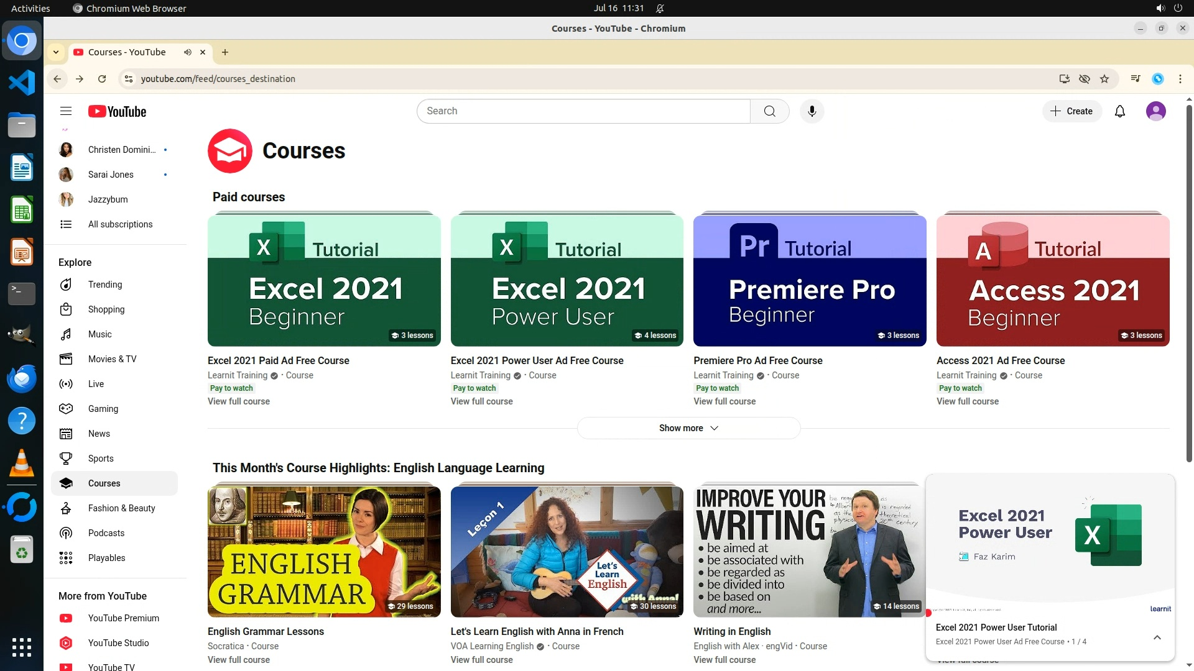Expand the miniplayer chevron arrow

pyautogui.click(x=1157, y=637)
